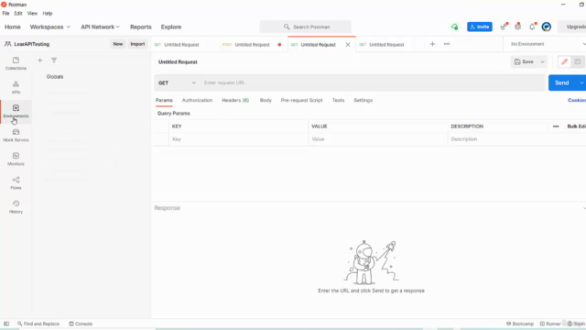
Task: Click the Import button
Action: [137, 44]
